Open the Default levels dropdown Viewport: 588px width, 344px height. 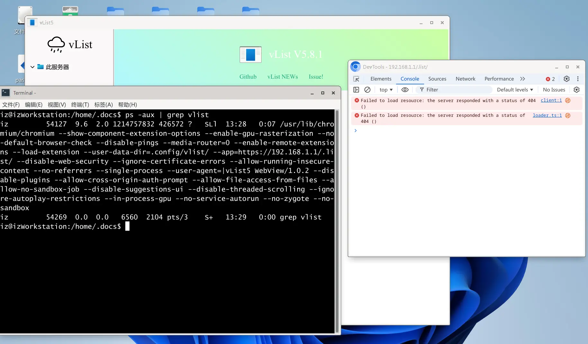point(515,90)
